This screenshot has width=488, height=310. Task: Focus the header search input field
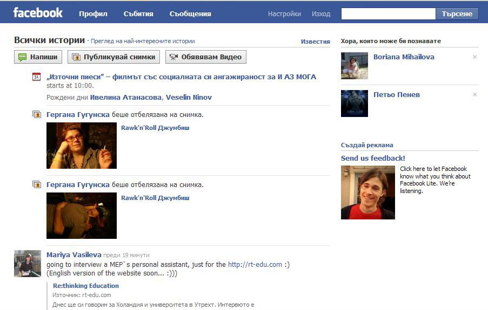[389, 13]
